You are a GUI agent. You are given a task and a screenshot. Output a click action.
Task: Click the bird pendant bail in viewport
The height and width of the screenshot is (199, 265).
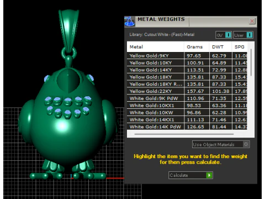tap(68, 30)
